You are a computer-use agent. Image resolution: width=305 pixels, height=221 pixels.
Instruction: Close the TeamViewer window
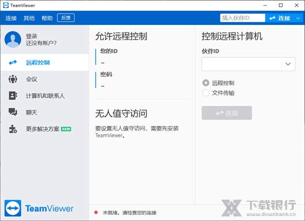coord(297,5)
